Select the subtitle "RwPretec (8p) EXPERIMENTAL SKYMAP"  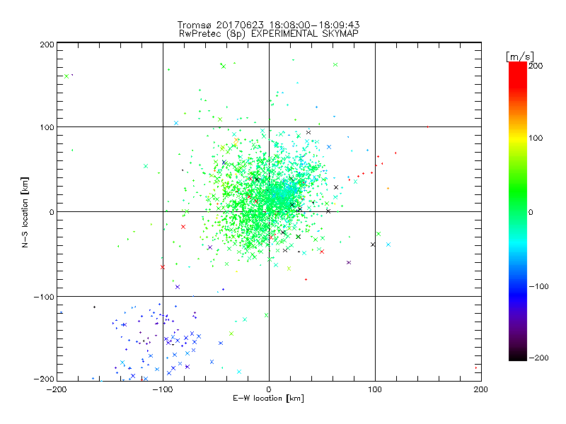269,34
